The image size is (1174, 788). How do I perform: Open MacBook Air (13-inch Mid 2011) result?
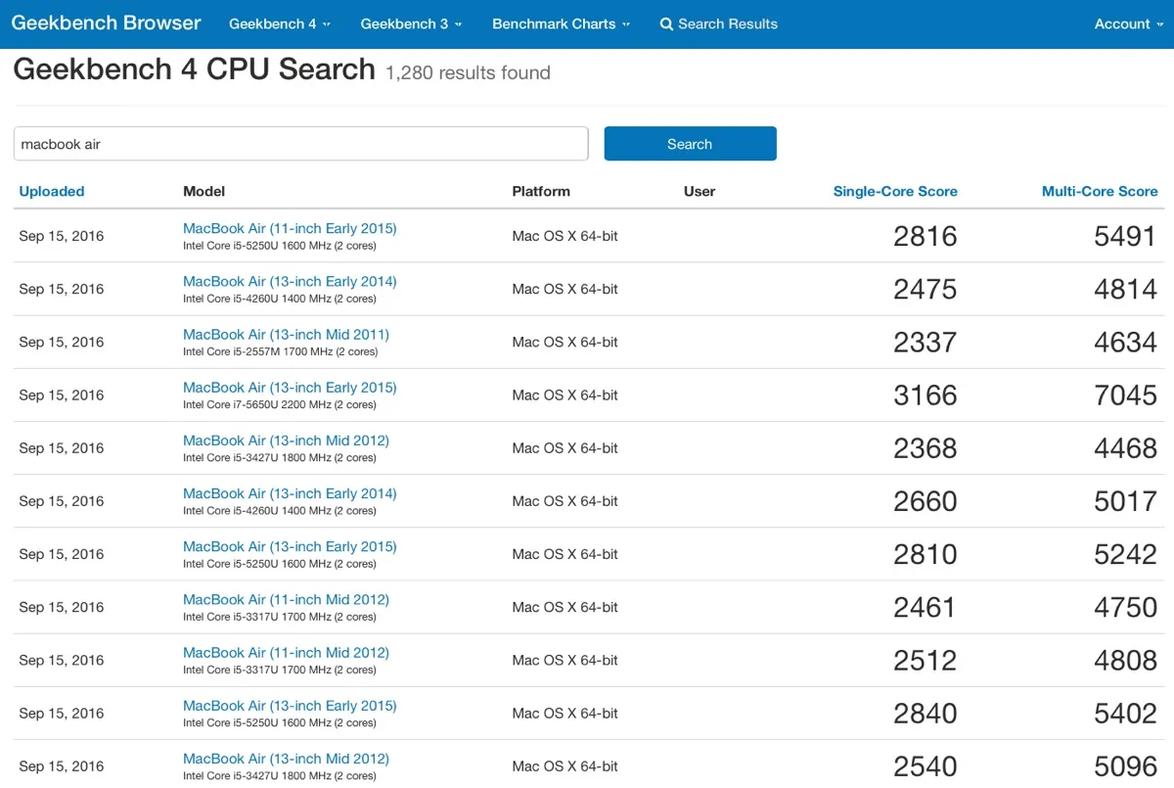pos(286,335)
